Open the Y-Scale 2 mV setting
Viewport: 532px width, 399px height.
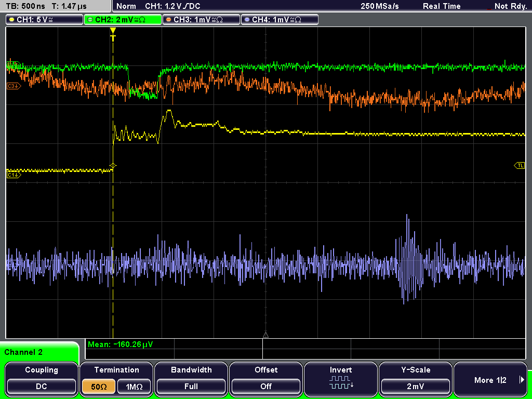(x=416, y=386)
